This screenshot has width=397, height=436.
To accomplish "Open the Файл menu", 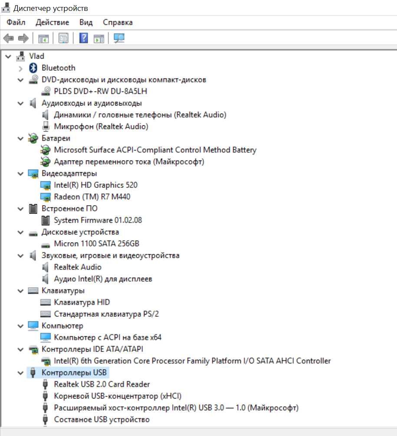I will click(x=16, y=22).
